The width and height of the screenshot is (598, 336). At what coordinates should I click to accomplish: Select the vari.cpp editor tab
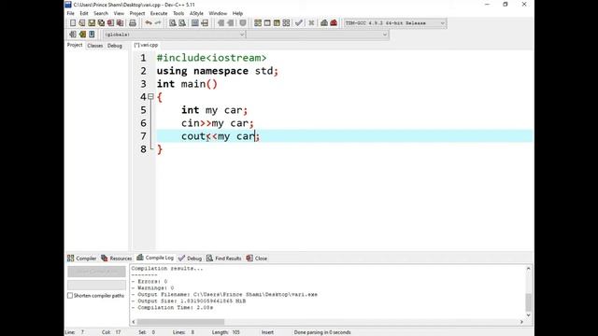point(146,46)
